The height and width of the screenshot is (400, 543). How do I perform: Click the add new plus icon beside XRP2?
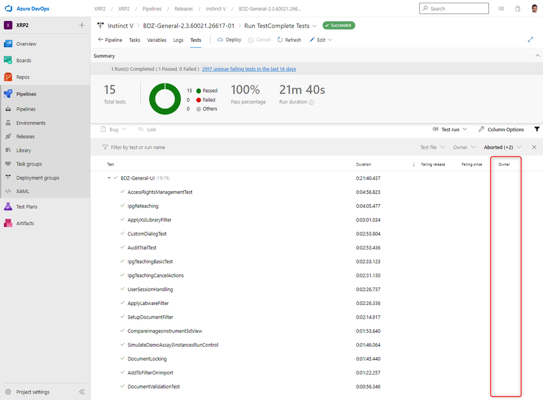pyautogui.click(x=82, y=26)
